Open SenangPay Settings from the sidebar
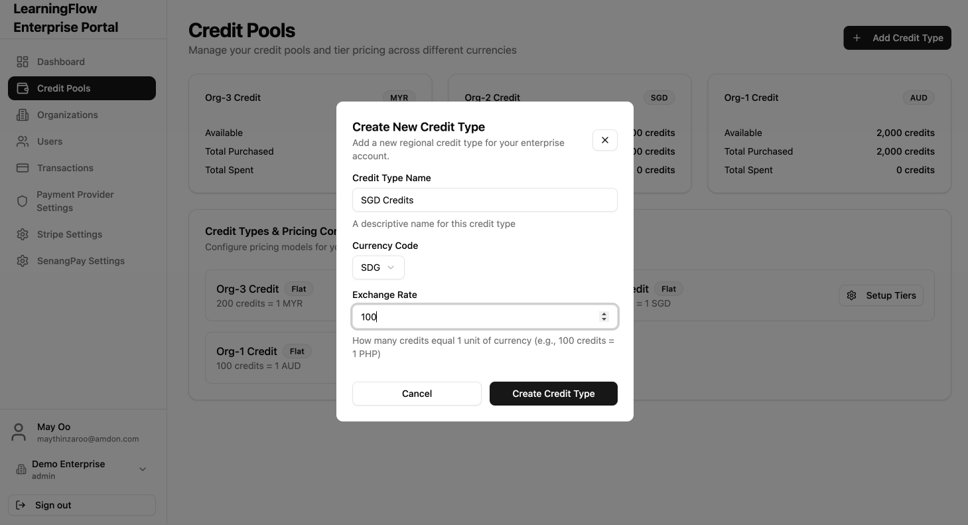Viewport: 968px width, 525px height. (23, 261)
